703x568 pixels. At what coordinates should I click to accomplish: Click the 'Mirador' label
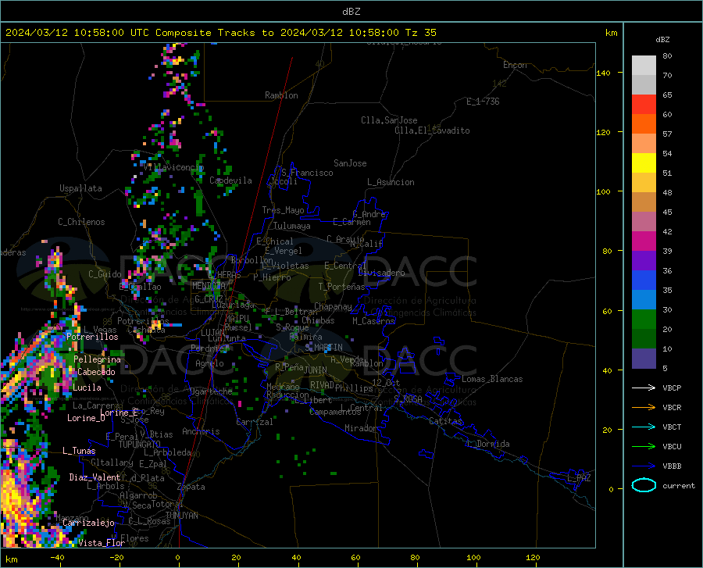[x=361, y=429]
